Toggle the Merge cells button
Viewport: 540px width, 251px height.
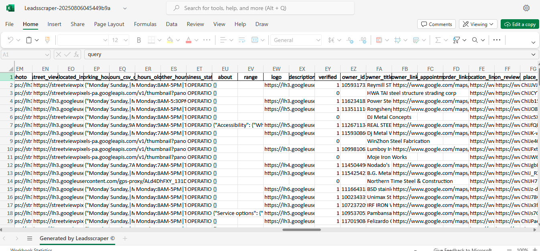click(x=255, y=40)
